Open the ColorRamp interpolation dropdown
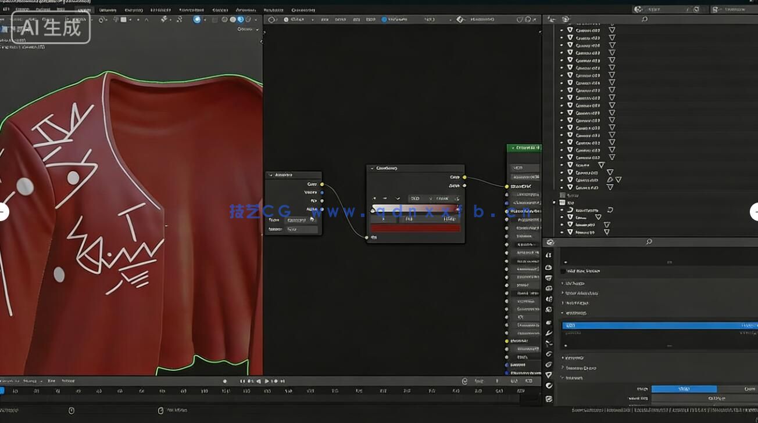758x423 pixels. point(443,198)
